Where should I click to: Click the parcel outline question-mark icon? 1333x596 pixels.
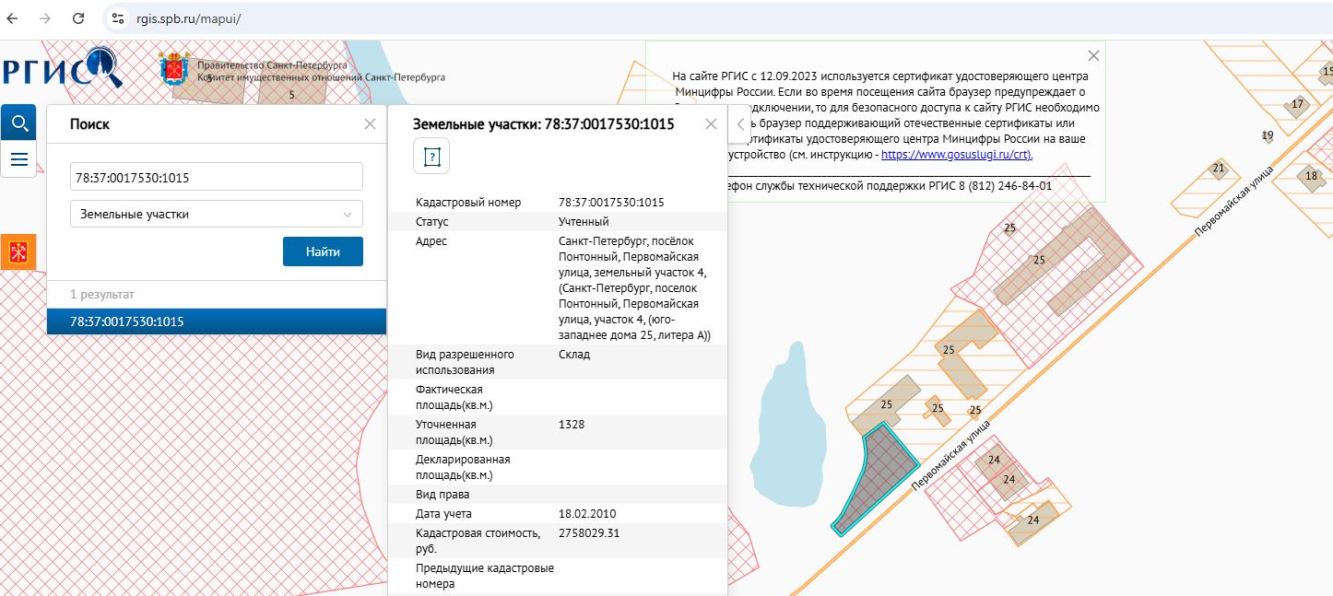pos(431,157)
